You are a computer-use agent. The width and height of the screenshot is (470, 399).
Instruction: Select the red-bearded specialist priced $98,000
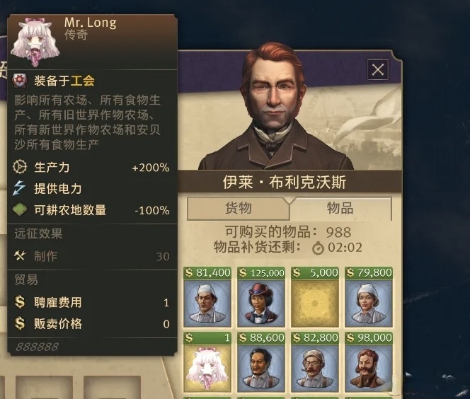click(369, 362)
